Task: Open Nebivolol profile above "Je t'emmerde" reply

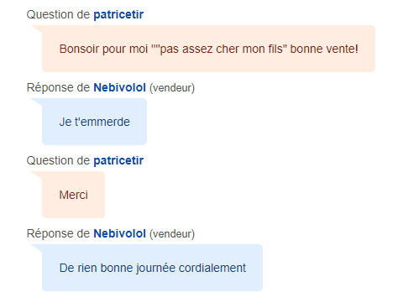Action: tap(119, 87)
